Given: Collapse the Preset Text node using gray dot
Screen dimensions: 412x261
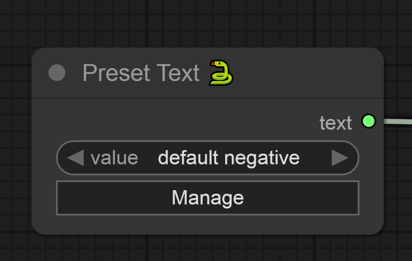Looking at the screenshot, I should coord(57,73).
